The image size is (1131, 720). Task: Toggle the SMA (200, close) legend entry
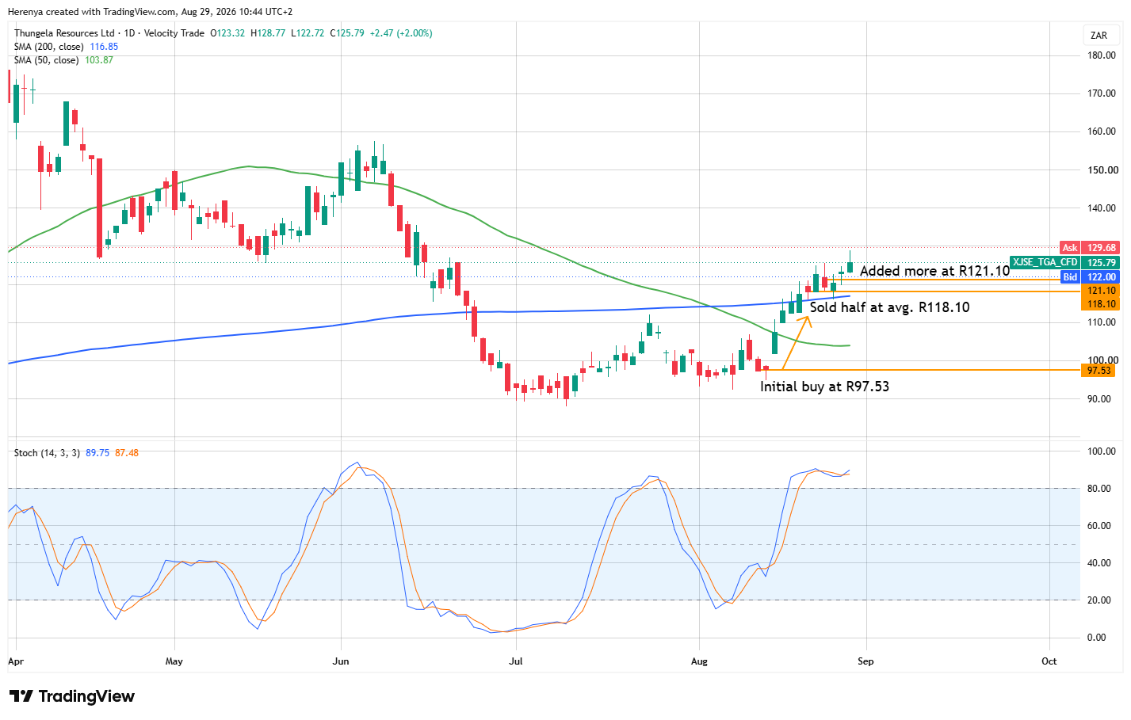coord(48,47)
